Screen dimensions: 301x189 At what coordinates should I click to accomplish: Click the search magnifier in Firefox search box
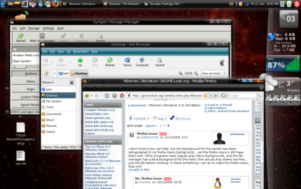[259, 96]
